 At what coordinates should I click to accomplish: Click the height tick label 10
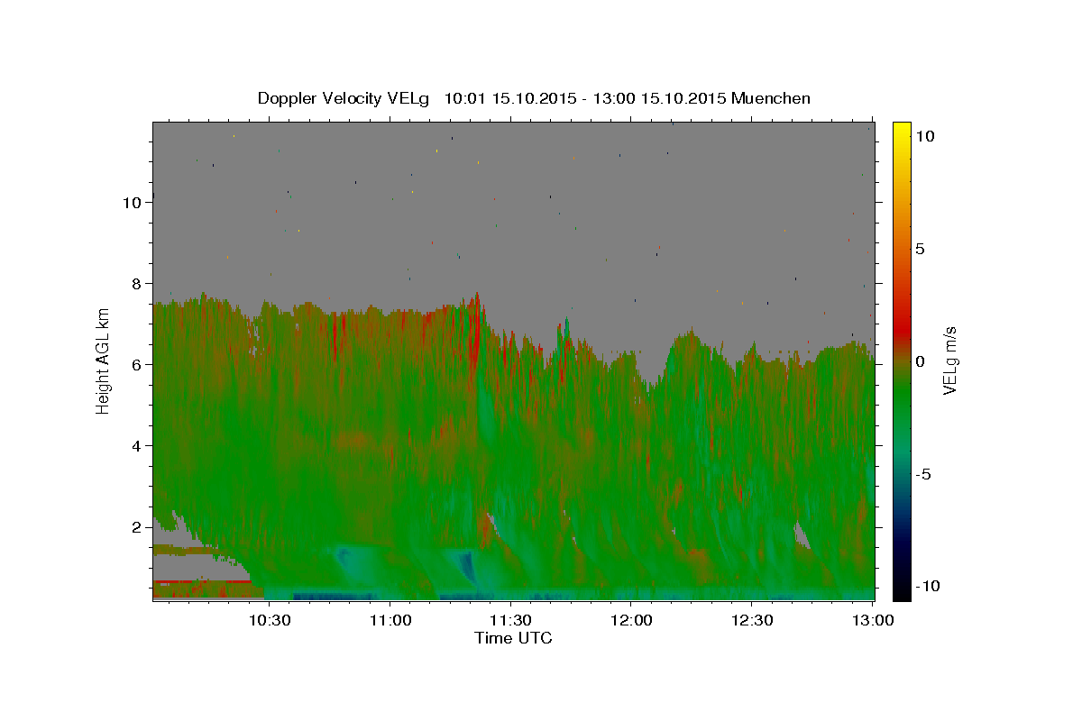point(133,202)
